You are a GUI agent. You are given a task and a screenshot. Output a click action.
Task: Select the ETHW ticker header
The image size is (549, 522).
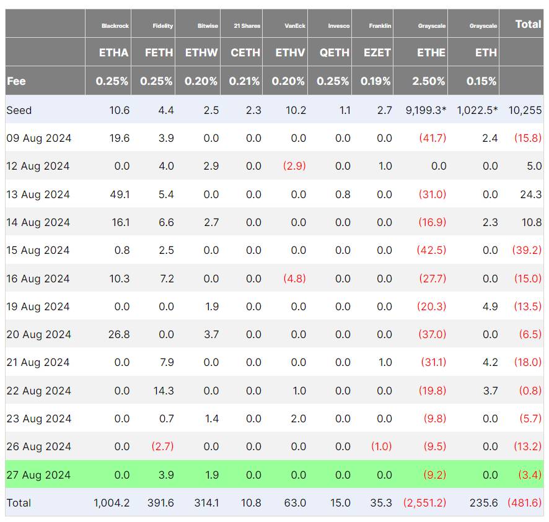click(x=201, y=53)
